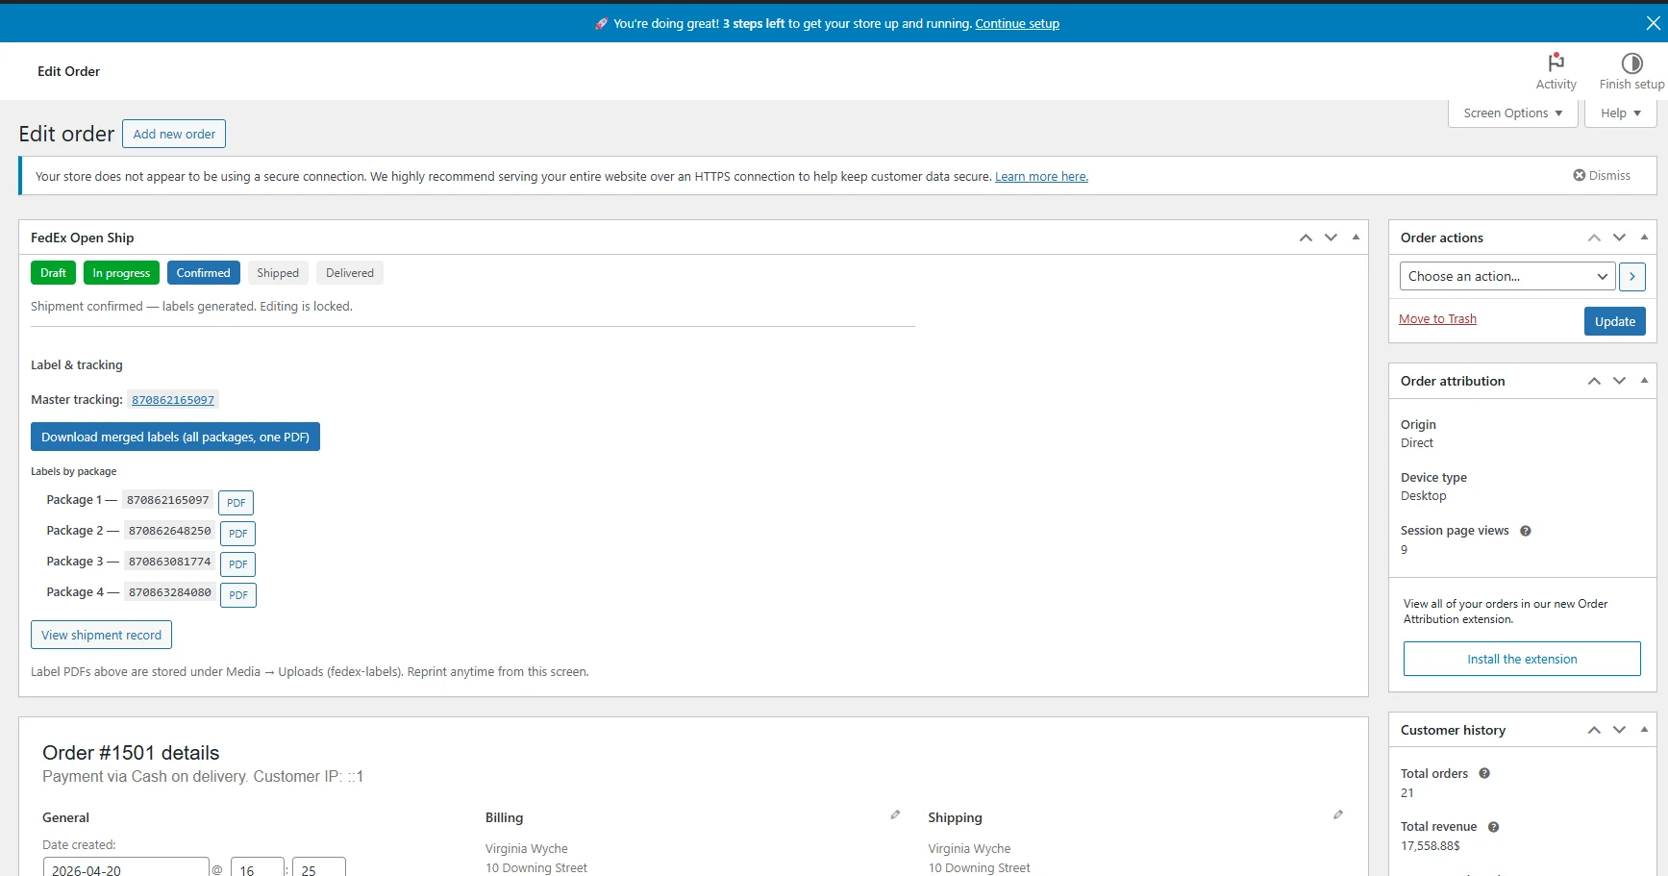This screenshot has height=876, width=1668.
Task: Click the Order #1501 details heading
Action: [131, 753]
